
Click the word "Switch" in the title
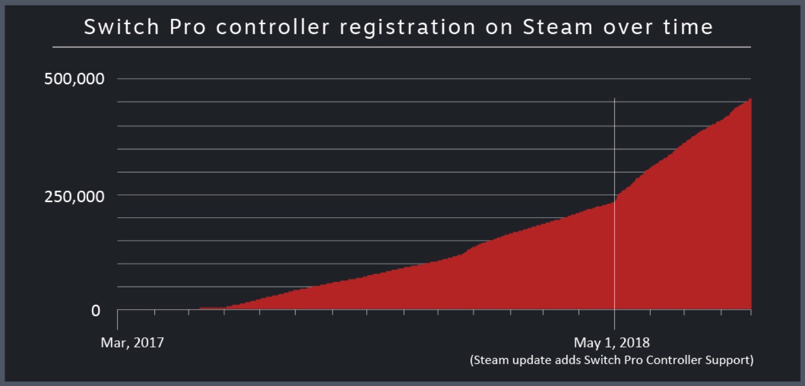[121, 27]
